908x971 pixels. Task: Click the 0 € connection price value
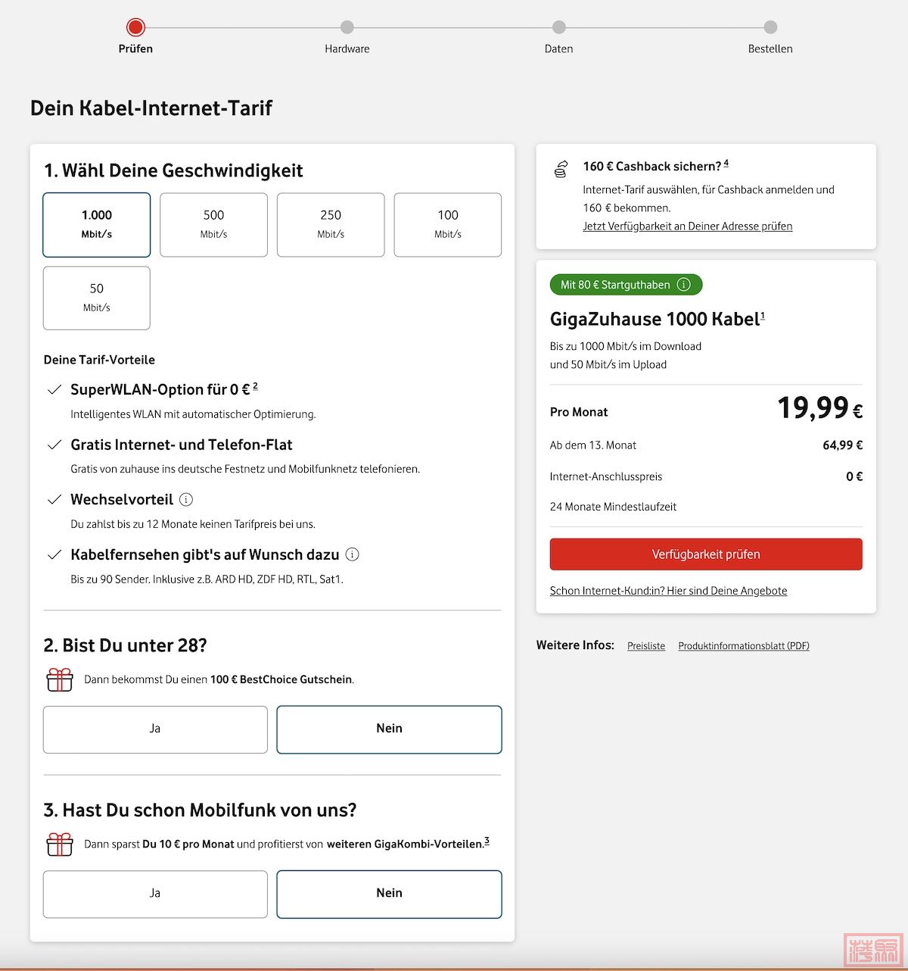(854, 476)
